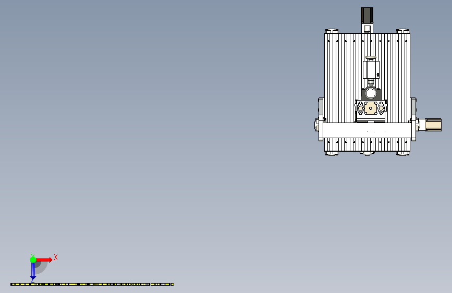Click the green Y axis dot of the triad
Screen dimensions: 452x293
(x=33, y=260)
